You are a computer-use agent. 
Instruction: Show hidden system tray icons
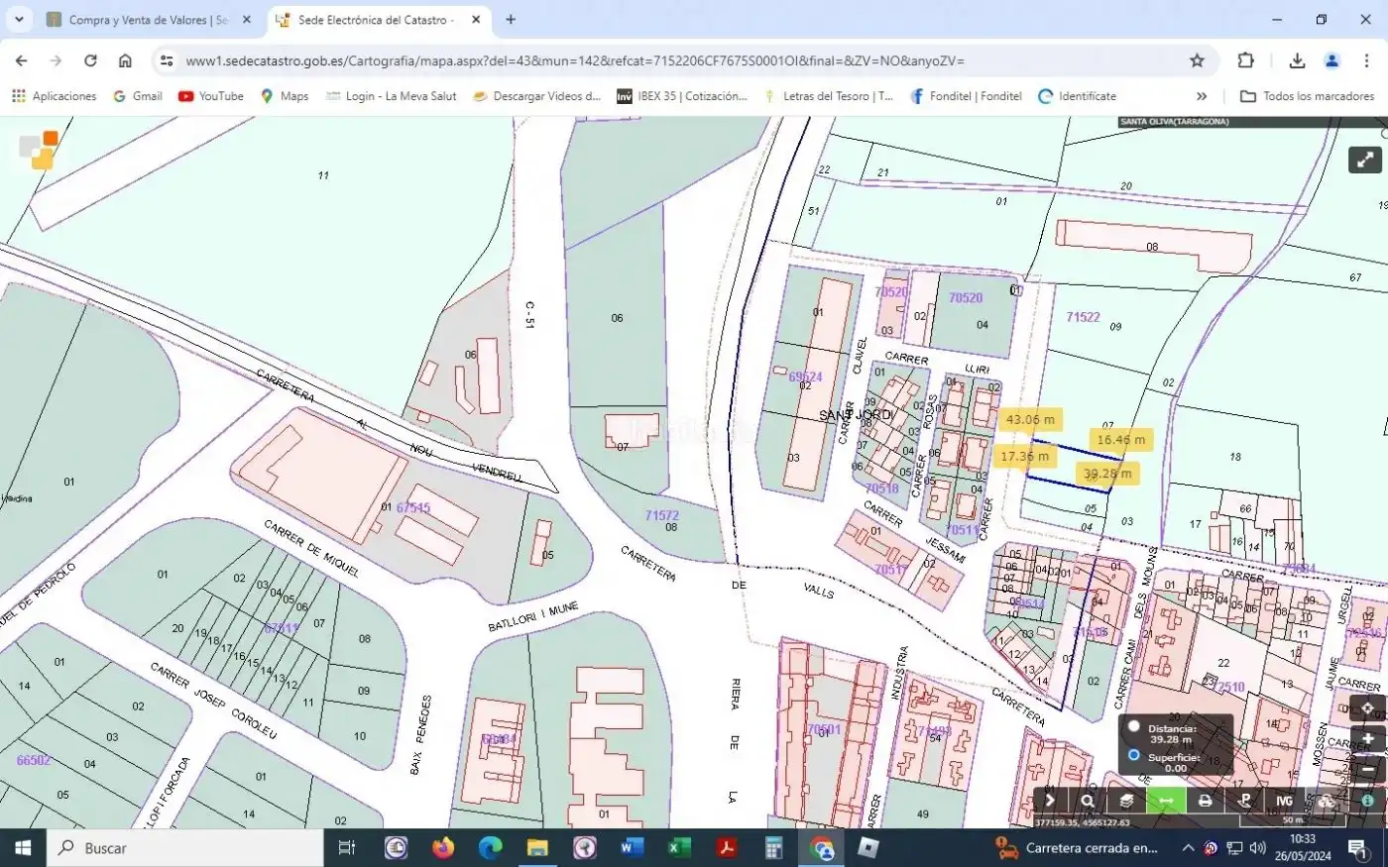pyautogui.click(x=1188, y=848)
